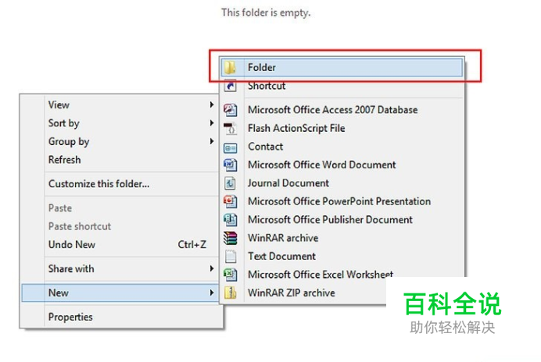
Task: Select Customize this folder...
Action: (x=120, y=184)
